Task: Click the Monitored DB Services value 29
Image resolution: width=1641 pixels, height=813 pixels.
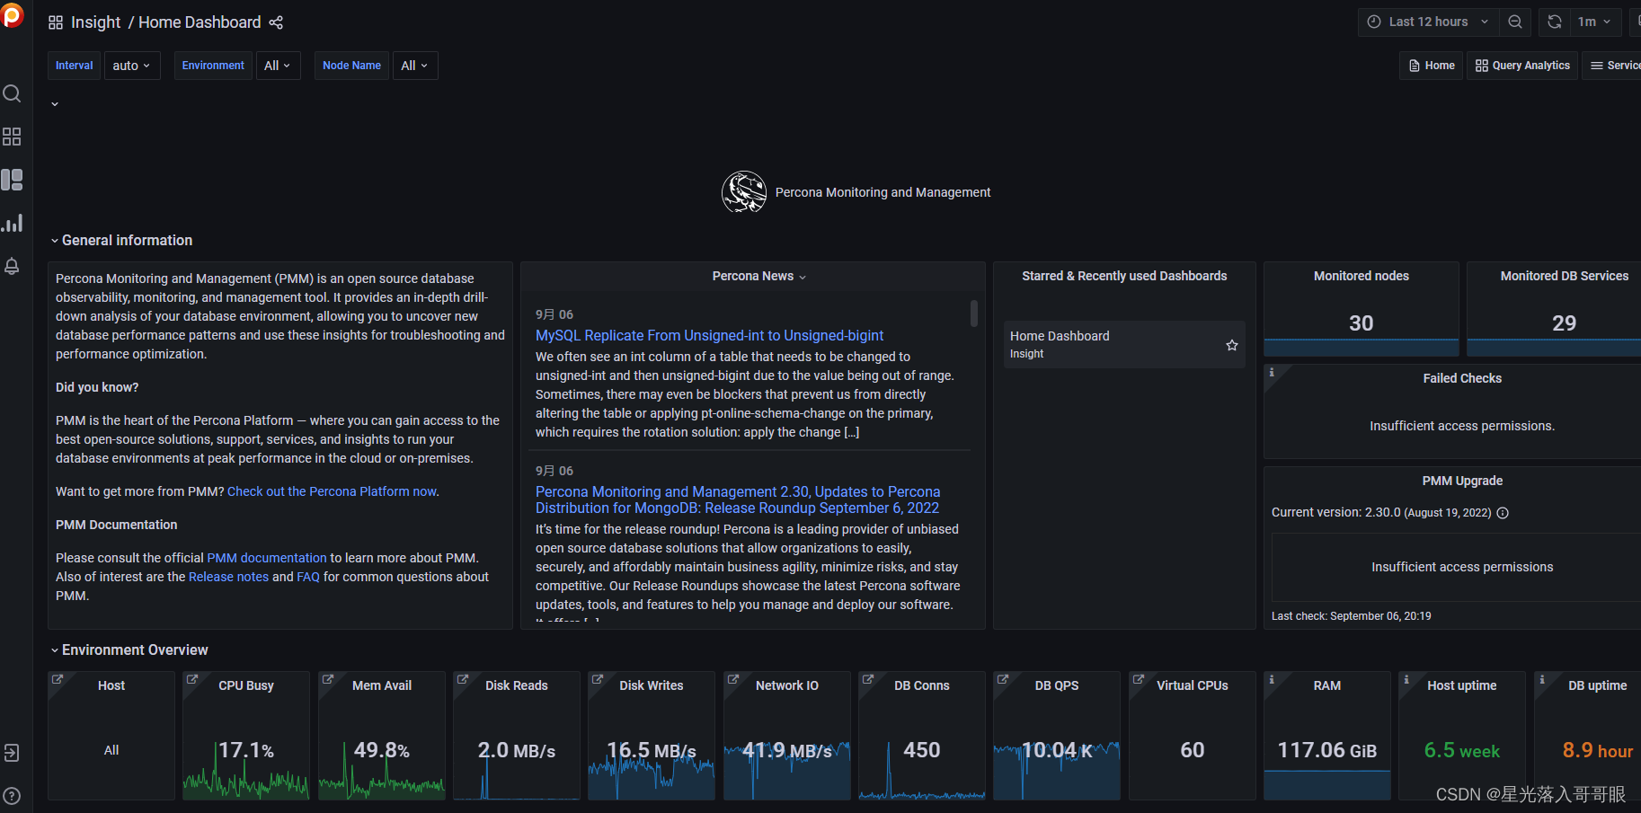Action: 1564,323
